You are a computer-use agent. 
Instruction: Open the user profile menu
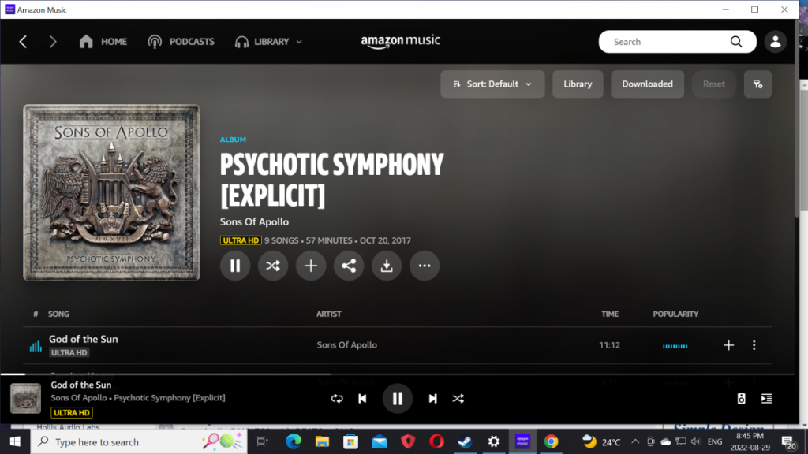775,42
